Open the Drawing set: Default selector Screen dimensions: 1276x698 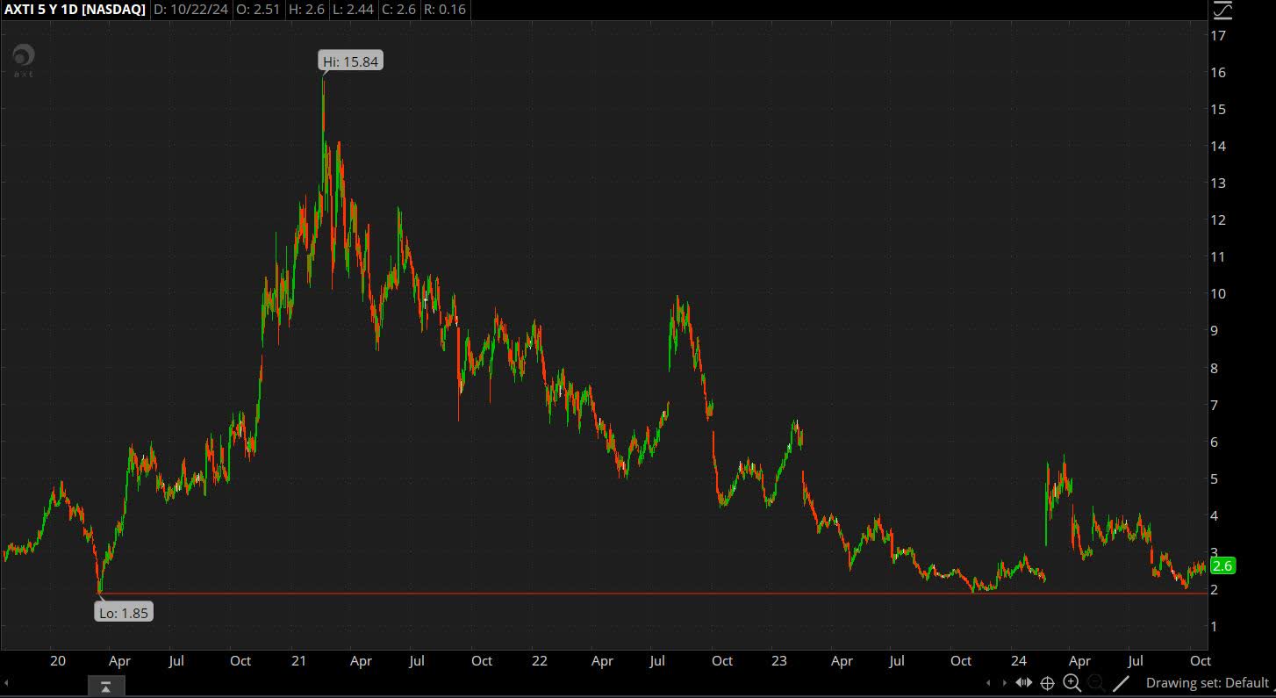click(1209, 682)
